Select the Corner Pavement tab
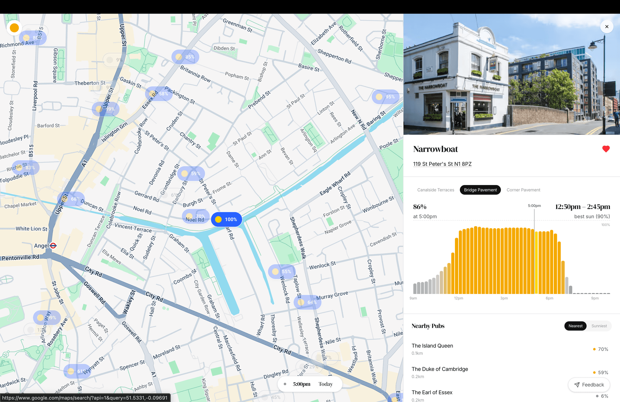The height and width of the screenshot is (402, 620). pyautogui.click(x=523, y=190)
